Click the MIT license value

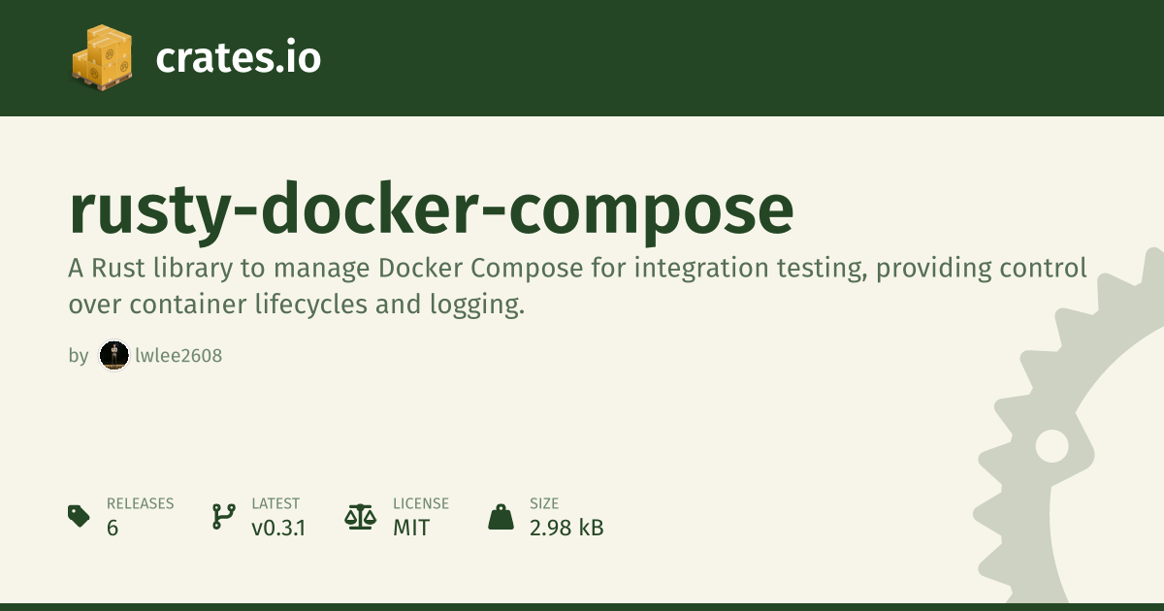coord(411,529)
